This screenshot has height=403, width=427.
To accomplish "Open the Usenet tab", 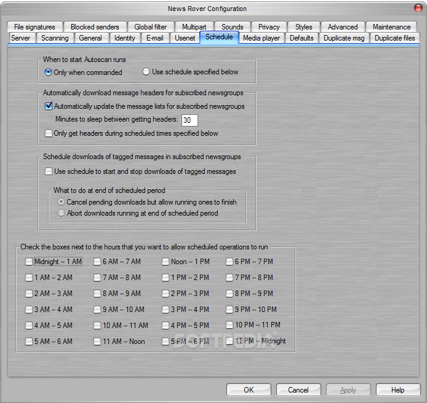I will tap(185, 38).
